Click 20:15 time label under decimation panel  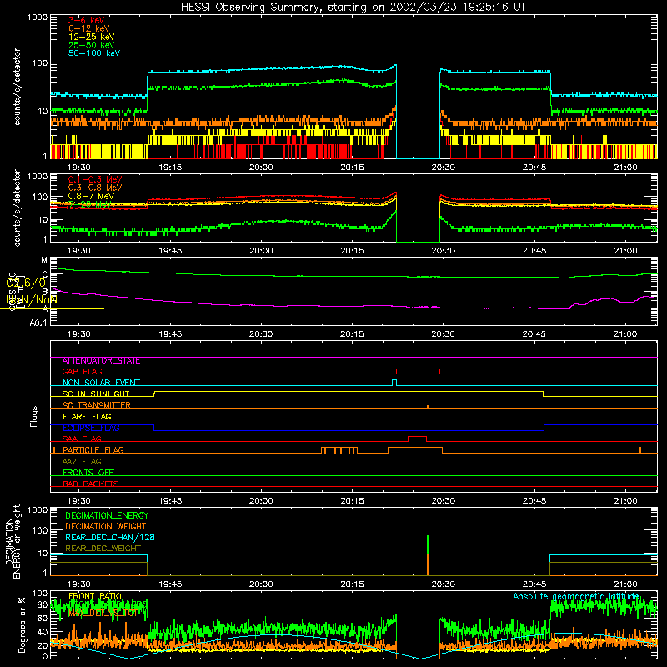click(x=352, y=584)
